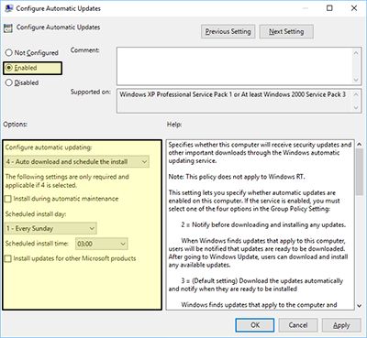Click the Supported on scroll down arrow
367x338 pixels.
(356, 107)
